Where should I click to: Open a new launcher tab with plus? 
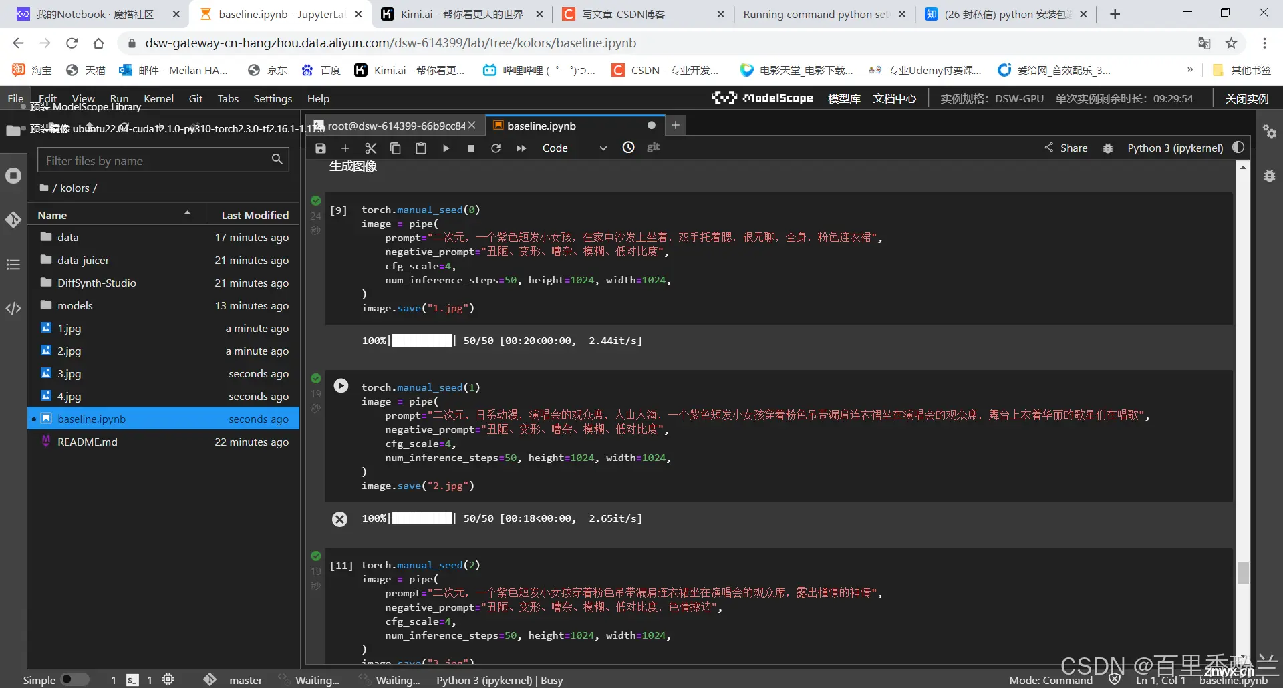[x=676, y=125]
